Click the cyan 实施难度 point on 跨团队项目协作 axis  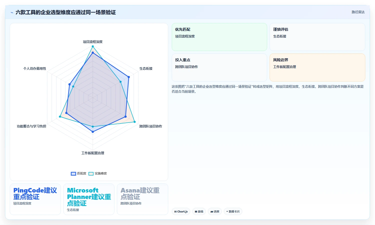click(135, 122)
